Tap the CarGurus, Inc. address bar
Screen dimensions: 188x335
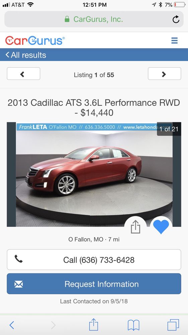(94, 19)
